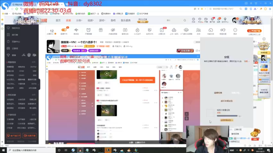
Task: Click the browser refresh icon
Action: click(x=17, y=9)
